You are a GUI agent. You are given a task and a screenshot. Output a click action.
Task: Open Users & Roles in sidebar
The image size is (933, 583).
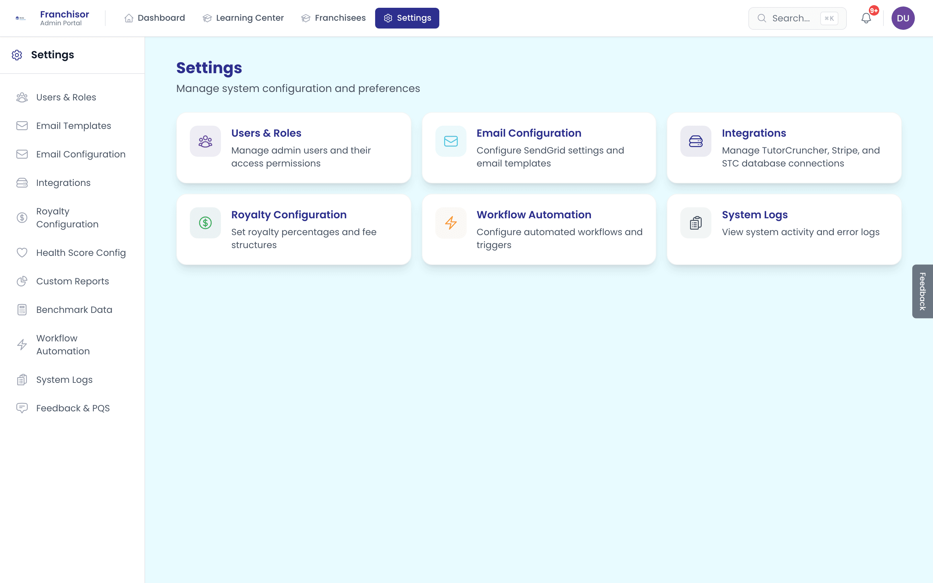tap(73, 97)
